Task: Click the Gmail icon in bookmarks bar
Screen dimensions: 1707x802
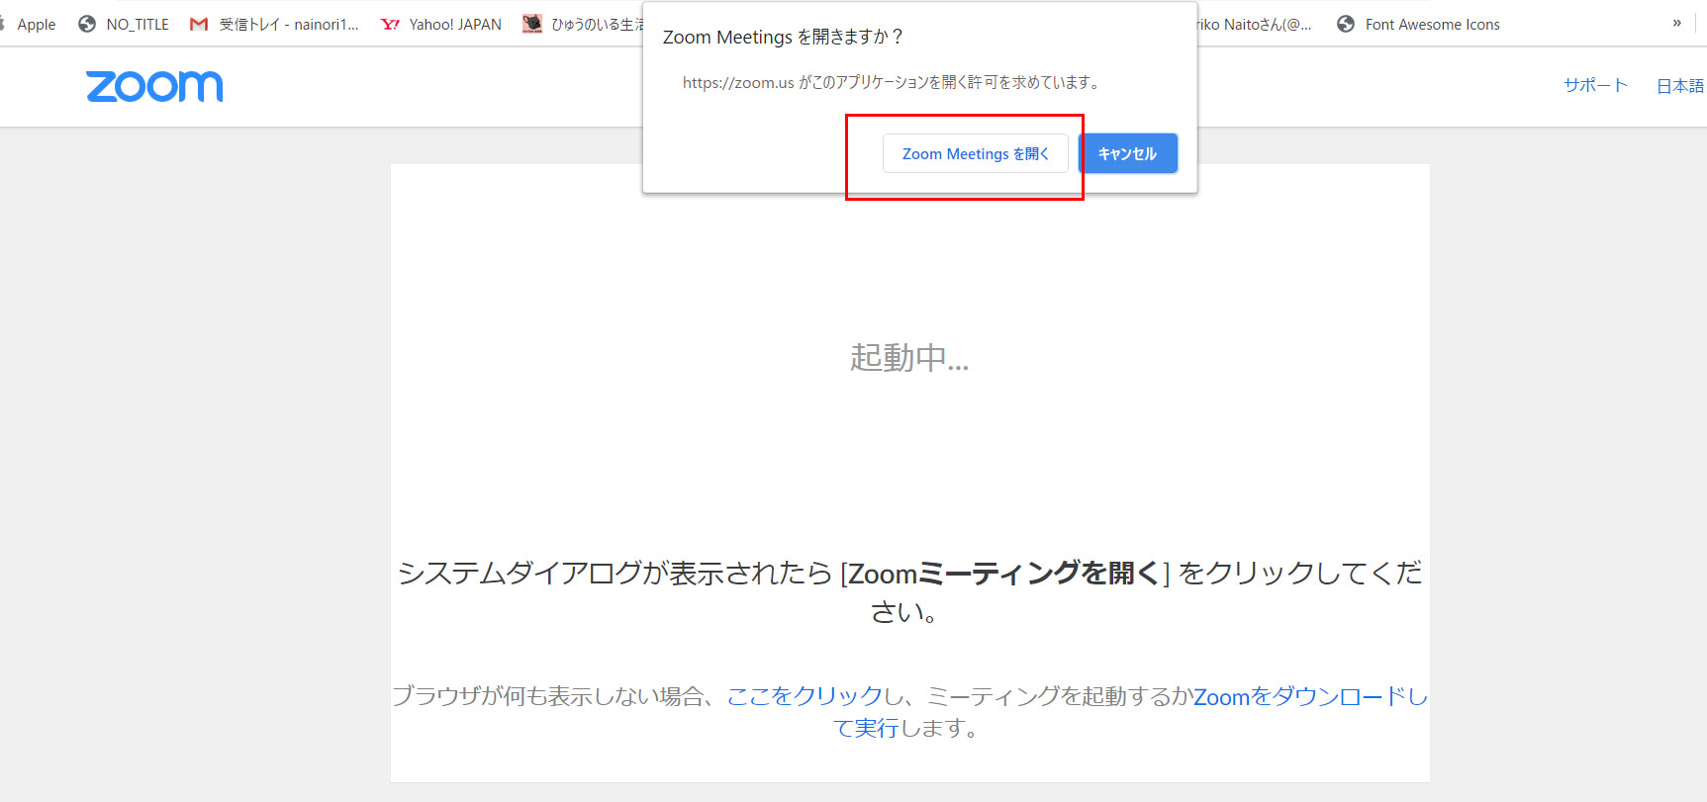Action: tap(199, 24)
